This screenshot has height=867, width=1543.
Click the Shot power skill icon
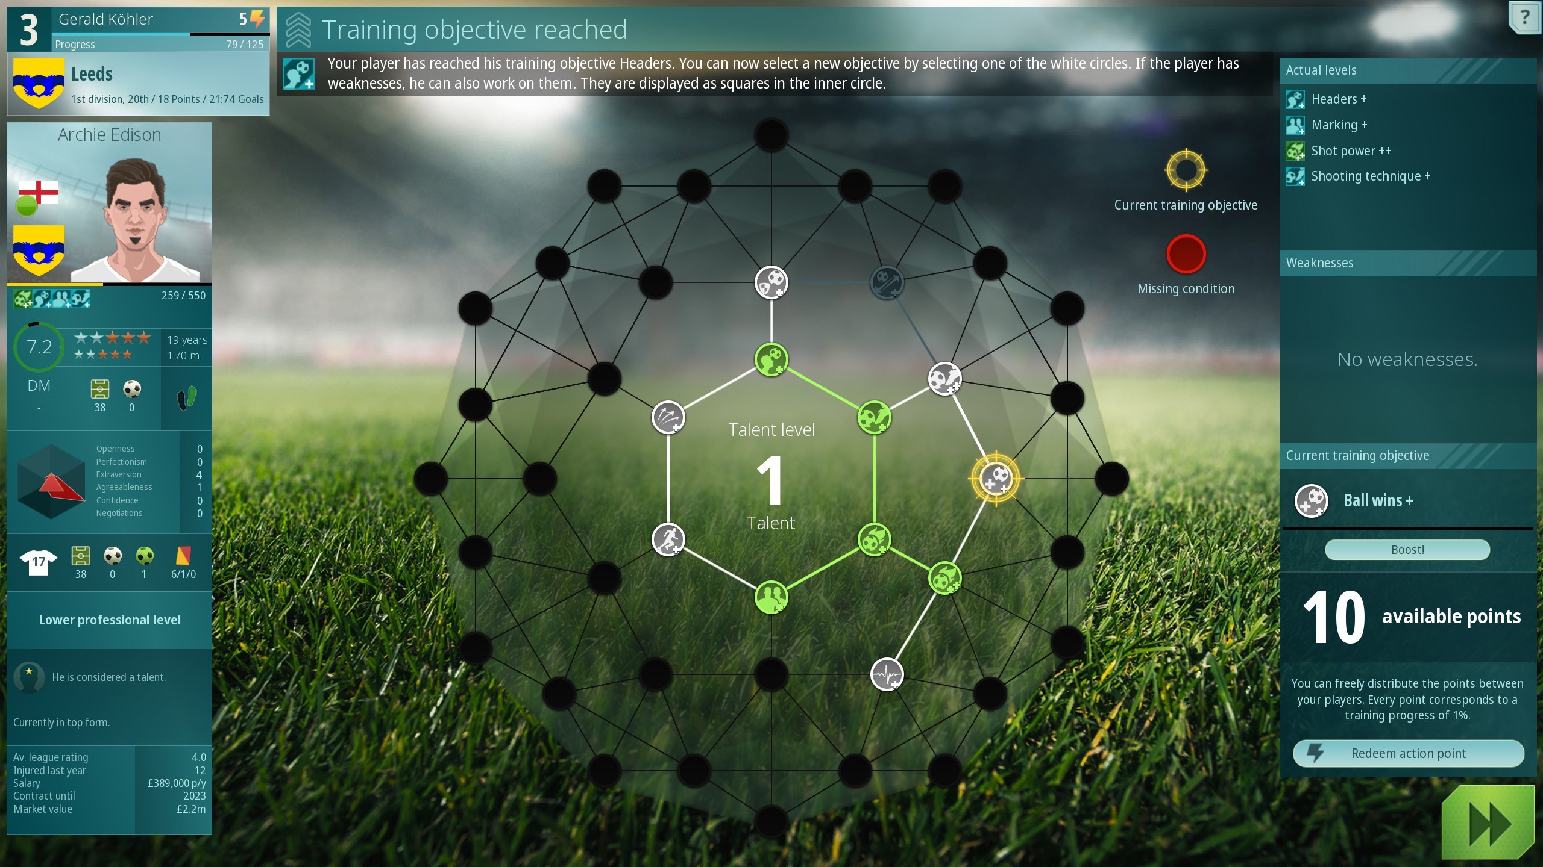click(x=1297, y=151)
